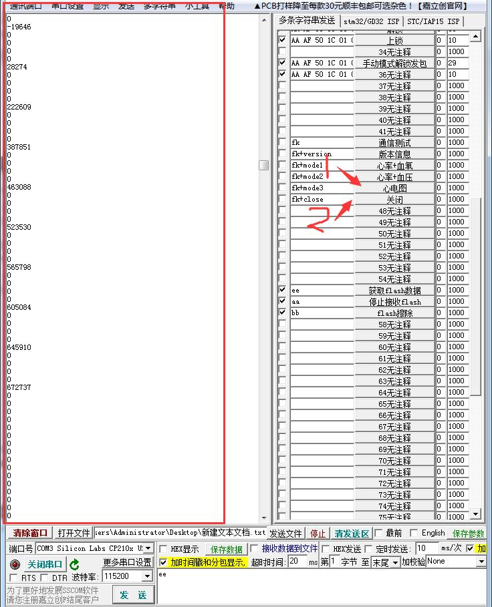Open the 串口设置 menu
492x607 pixels.
tap(68, 6)
